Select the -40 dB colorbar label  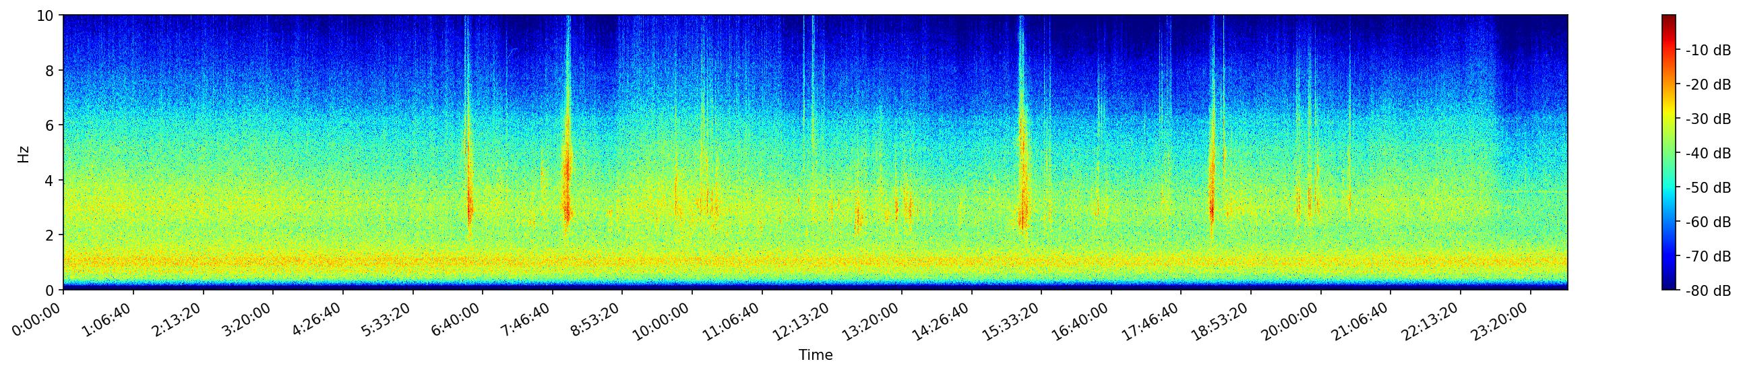1708,154
